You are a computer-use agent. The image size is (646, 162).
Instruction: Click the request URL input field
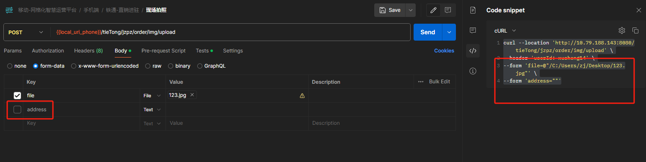click(231, 32)
